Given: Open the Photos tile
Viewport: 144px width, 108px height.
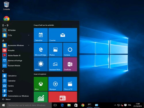Looking at the screenshot, I should (55, 50).
